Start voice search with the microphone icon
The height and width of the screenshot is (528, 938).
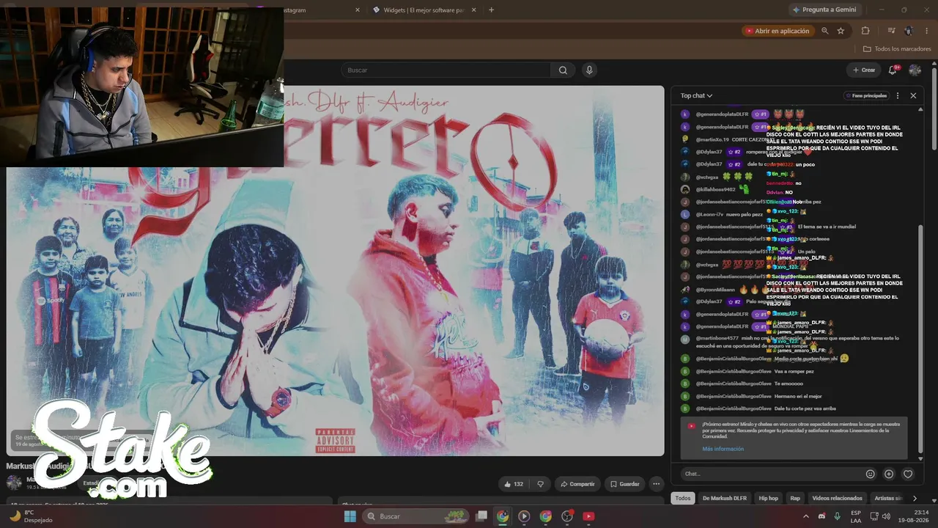[x=589, y=70]
